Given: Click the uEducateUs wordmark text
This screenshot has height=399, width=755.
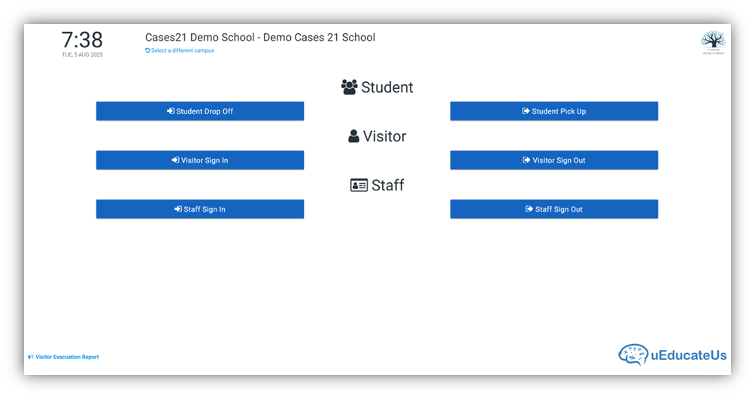Looking at the screenshot, I should point(689,355).
